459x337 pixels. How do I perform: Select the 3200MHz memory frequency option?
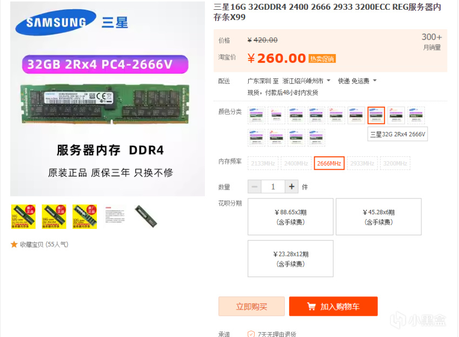[x=395, y=163]
